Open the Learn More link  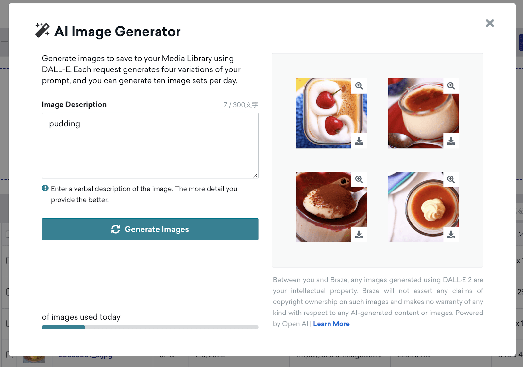[331, 324]
